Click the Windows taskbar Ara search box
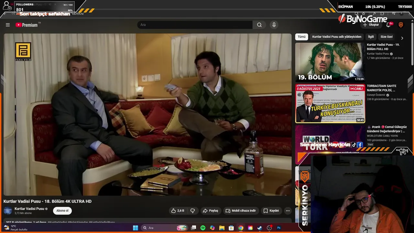 (x=165, y=228)
